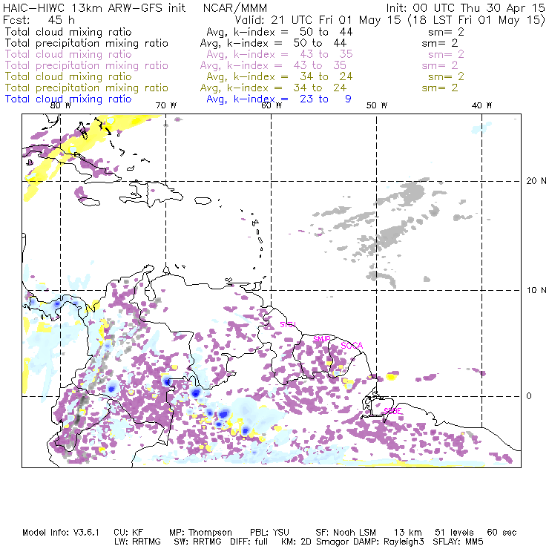Click the 'Init: 00 UTC Thu 30 Apr 15' text
This screenshot has width=549, height=549.
[x=466, y=7]
